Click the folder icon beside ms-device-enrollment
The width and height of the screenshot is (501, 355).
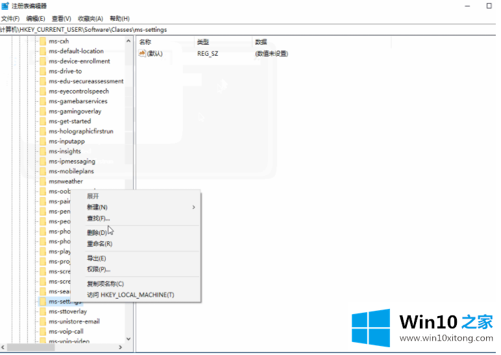point(42,62)
